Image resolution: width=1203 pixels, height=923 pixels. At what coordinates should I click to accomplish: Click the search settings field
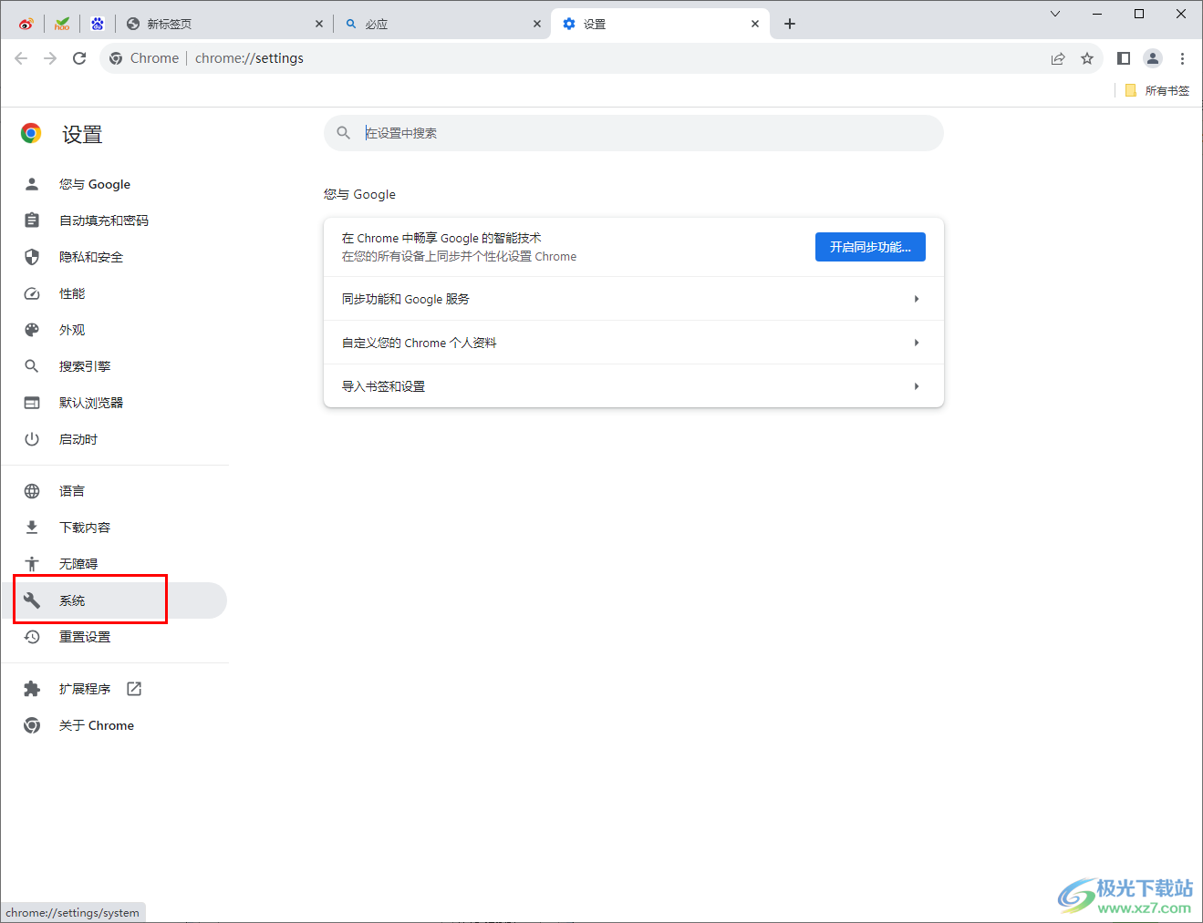click(634, 133)
